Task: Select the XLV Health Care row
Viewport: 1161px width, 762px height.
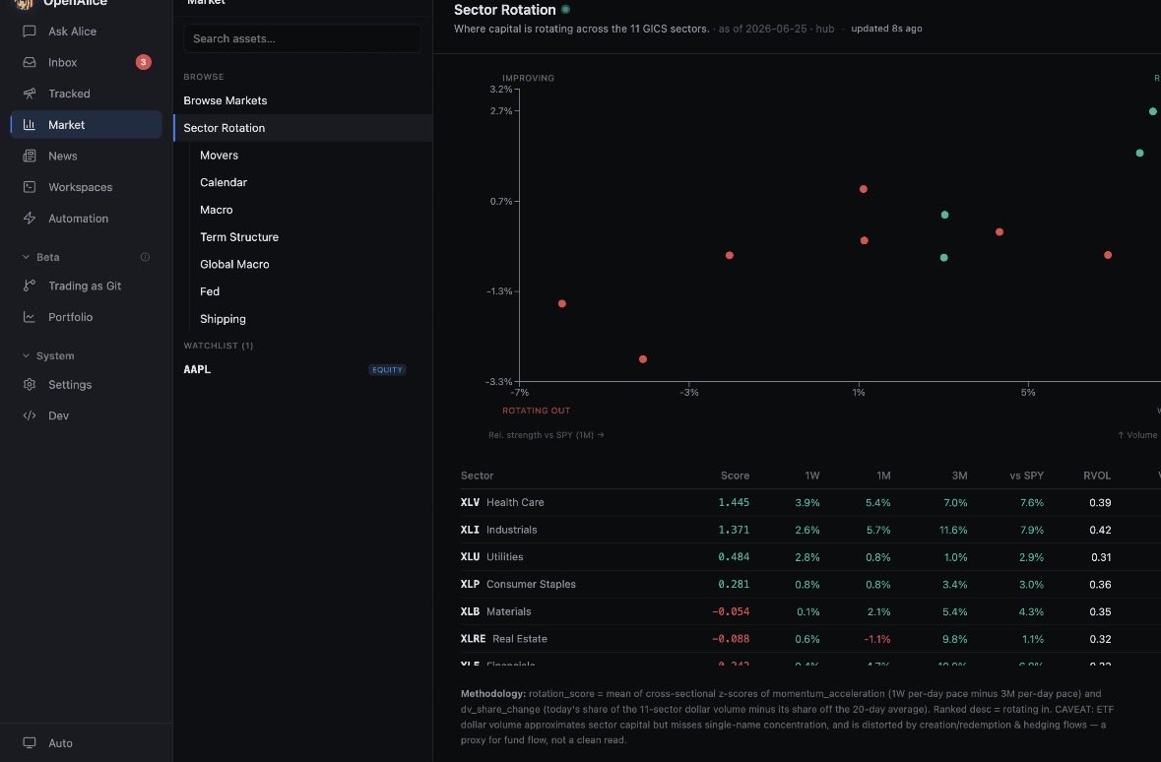Action: click(810, 502)
